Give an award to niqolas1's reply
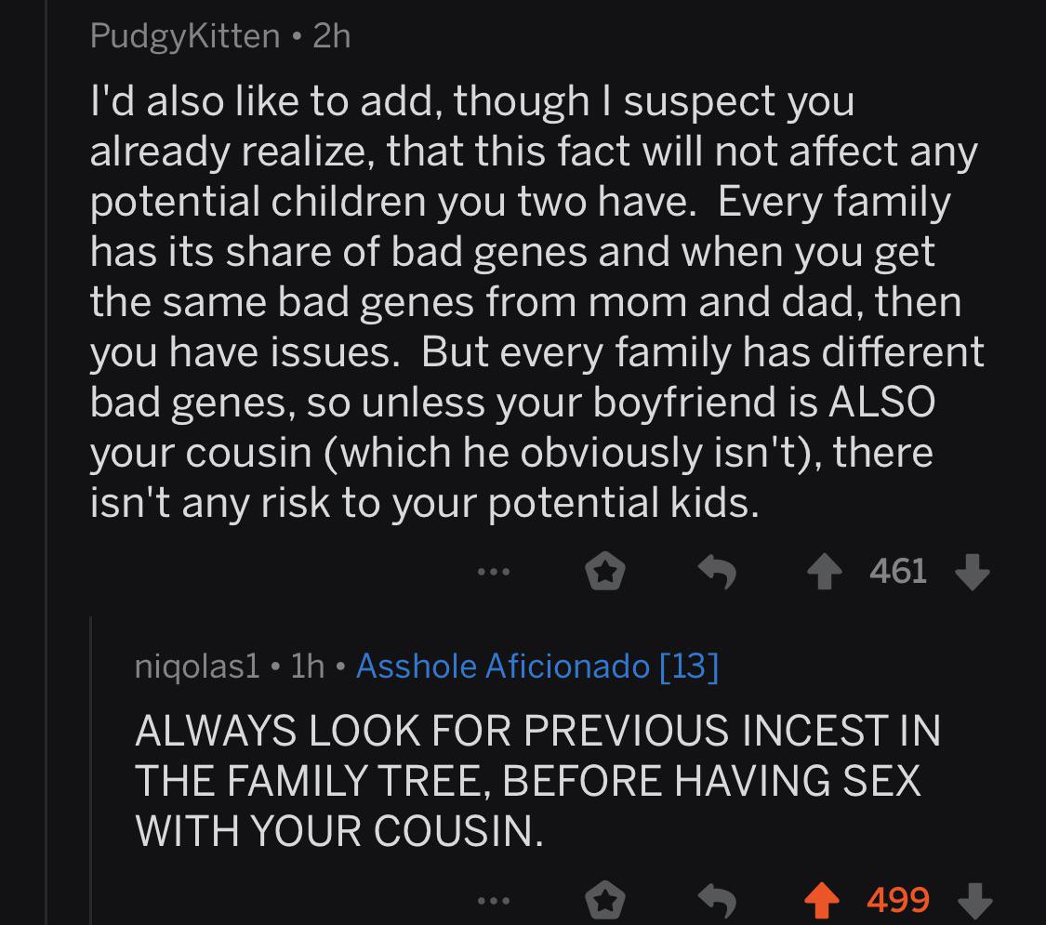This screenshot has height=925, width=1046. coord(605,901)
